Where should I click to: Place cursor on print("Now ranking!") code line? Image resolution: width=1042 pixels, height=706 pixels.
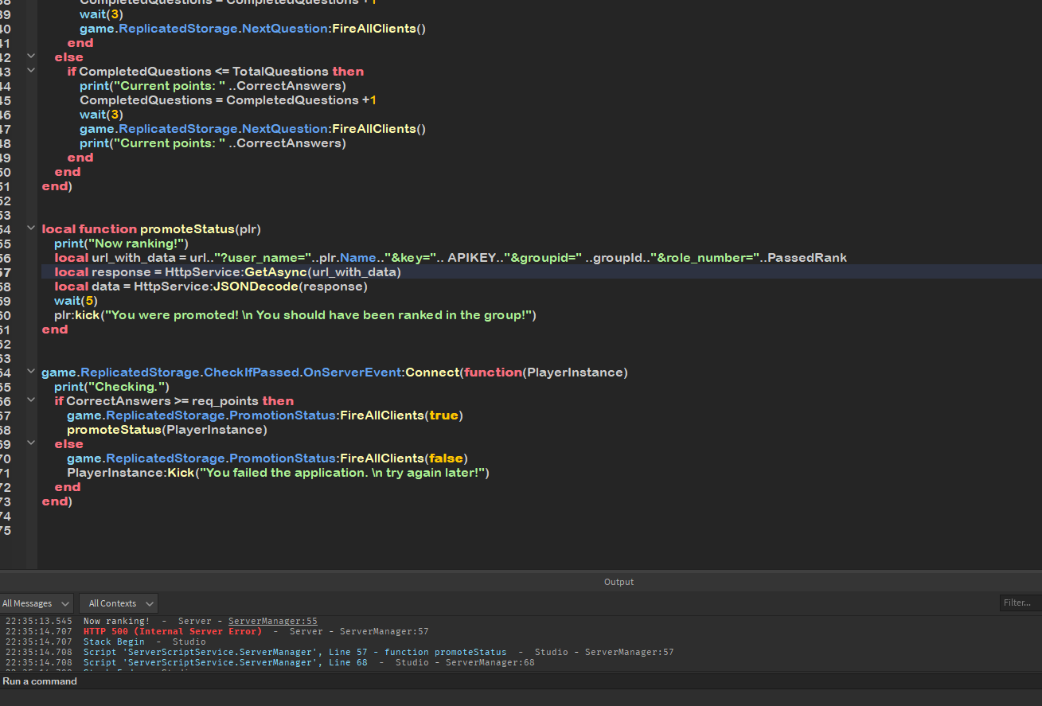pos(121,243)
